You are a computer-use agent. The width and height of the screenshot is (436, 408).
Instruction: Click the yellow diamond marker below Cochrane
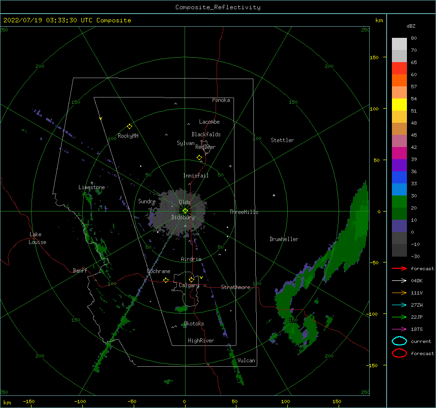click(x=166, y=280)
